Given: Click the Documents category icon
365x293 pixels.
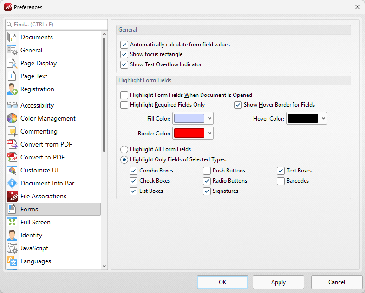Looking at the screenshot, I should click(x=12, y=37).
